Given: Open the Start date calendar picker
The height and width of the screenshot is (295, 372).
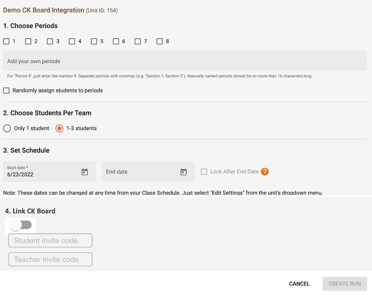Looking at the screenshot, I should [85, 172].
